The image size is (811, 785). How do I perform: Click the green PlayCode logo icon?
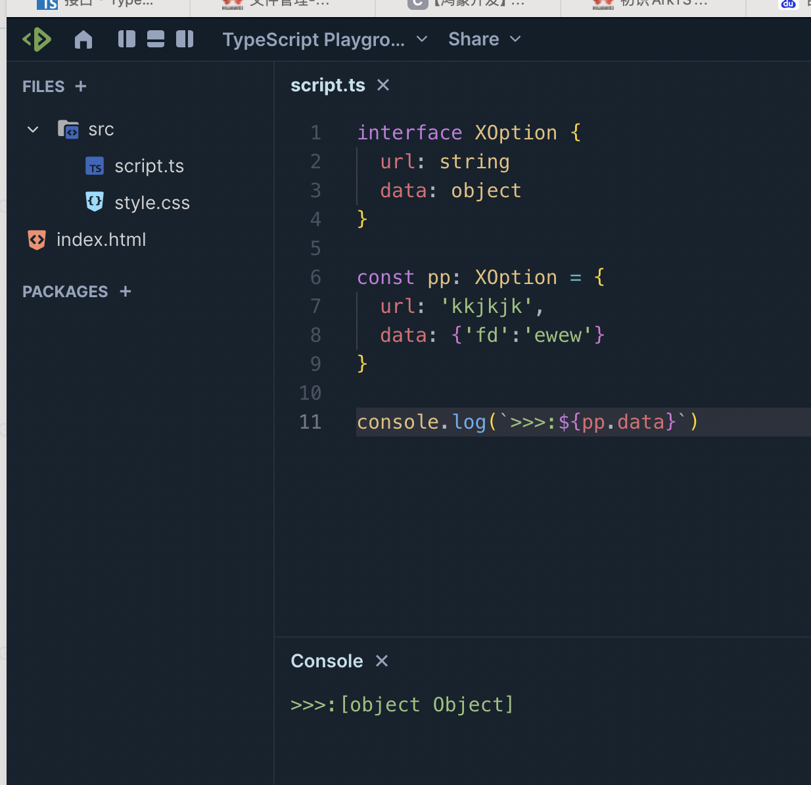(x=37, y=39)
